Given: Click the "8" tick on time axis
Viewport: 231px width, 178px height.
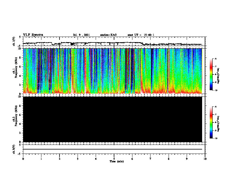Looking at the screenshot, I should (x=169, y=159).
